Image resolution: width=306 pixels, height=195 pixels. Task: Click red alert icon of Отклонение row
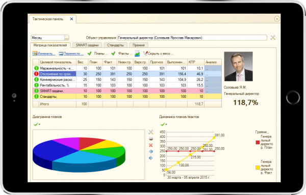(x=36, y=74)
